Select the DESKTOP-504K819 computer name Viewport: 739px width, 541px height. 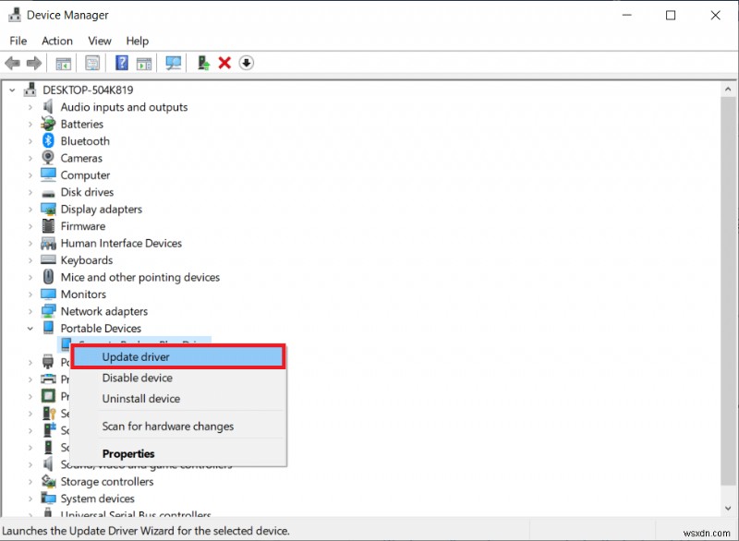tap(88, 90)
